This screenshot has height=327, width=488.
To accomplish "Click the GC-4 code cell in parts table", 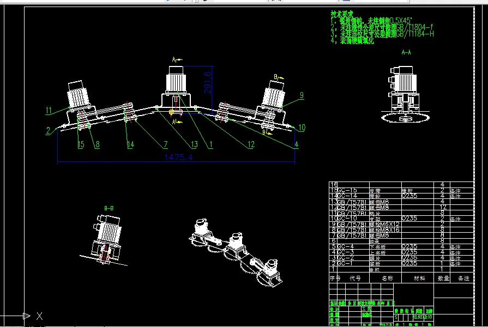I will pos(353,246).
